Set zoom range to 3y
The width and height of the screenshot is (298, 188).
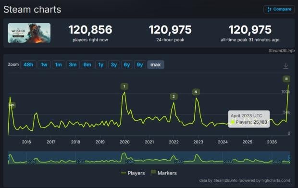tap(114, 64)
